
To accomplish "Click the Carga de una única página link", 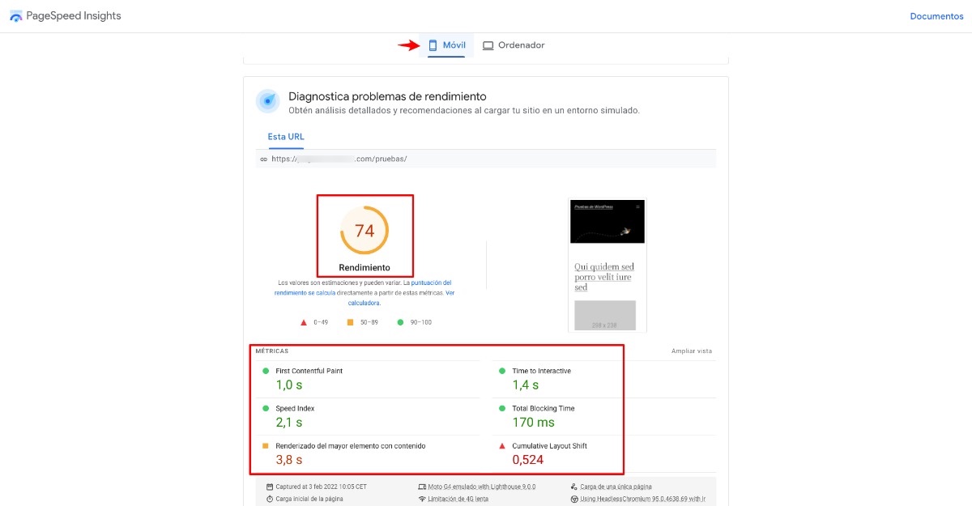I will (616, 487).
